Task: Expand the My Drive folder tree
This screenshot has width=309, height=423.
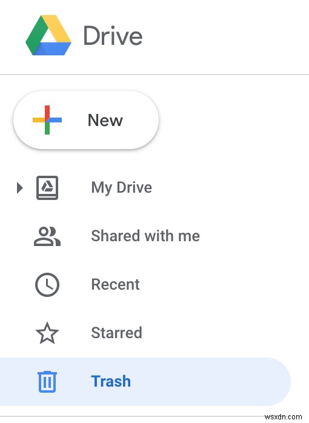Action: (19, 188)
